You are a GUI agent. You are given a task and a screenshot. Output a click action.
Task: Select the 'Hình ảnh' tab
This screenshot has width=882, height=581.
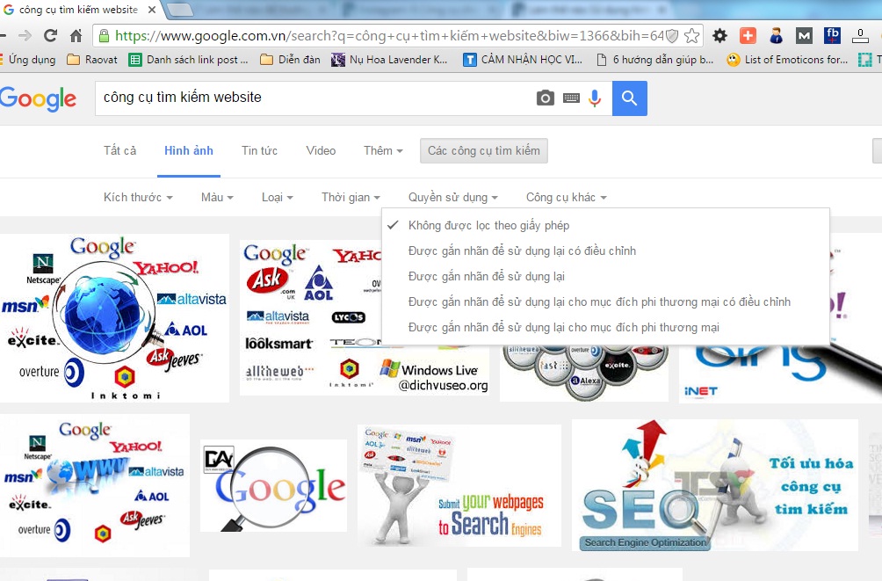click(189, 151)
